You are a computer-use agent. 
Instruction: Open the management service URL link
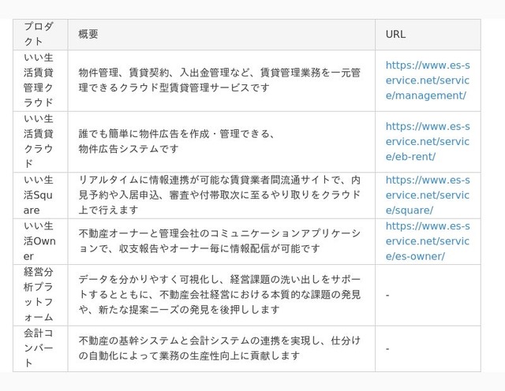coord(428,80)
